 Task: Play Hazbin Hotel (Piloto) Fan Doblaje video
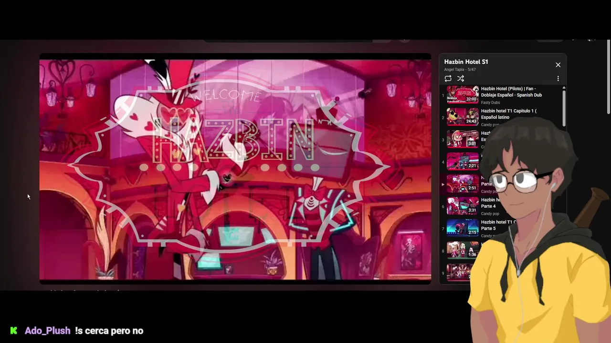coord(511,92)
